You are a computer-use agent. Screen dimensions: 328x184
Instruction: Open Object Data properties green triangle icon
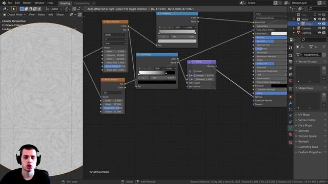(x=291, y=128)
